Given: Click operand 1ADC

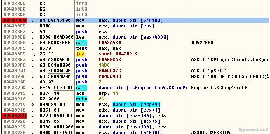Looking at the screenshot, I should (104, 65).
